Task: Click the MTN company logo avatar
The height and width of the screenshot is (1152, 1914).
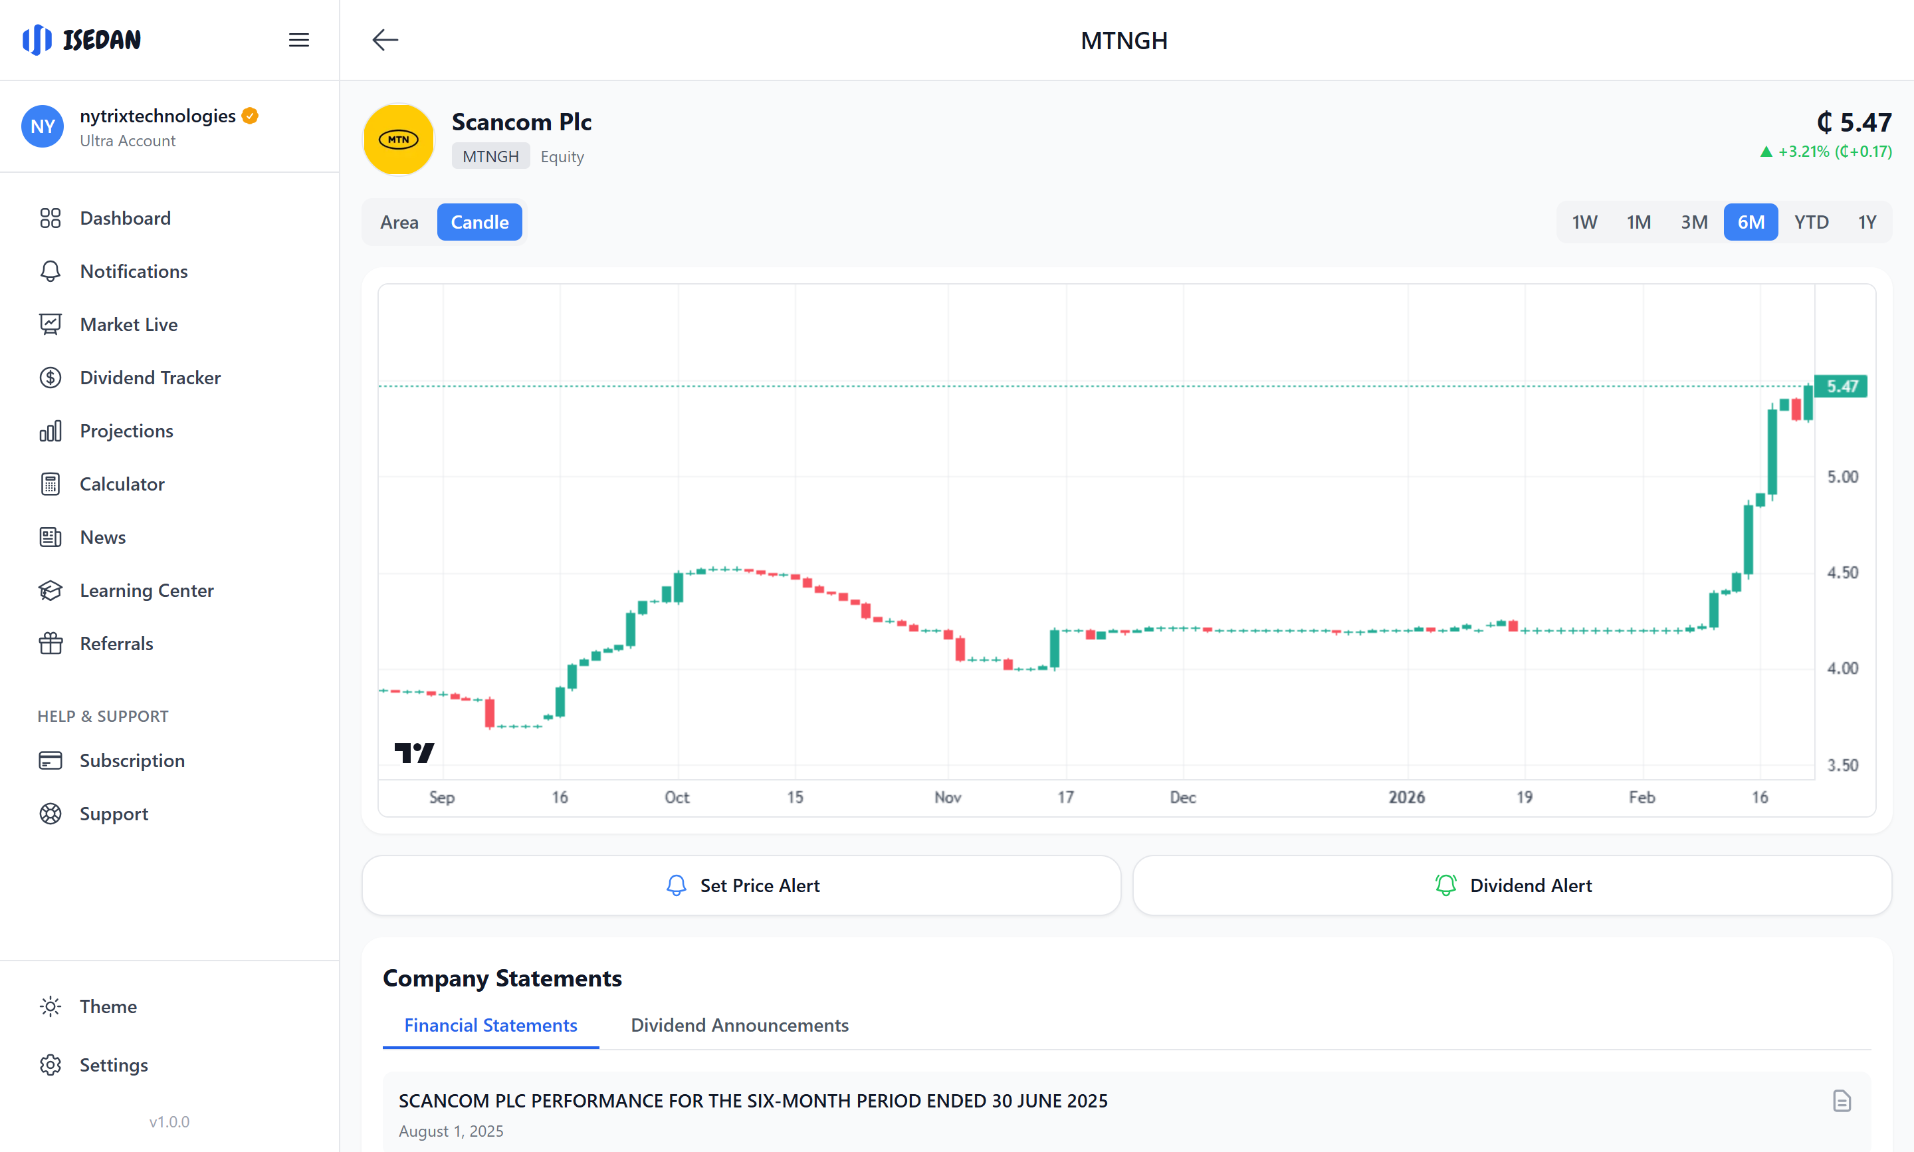Action: 398,140
